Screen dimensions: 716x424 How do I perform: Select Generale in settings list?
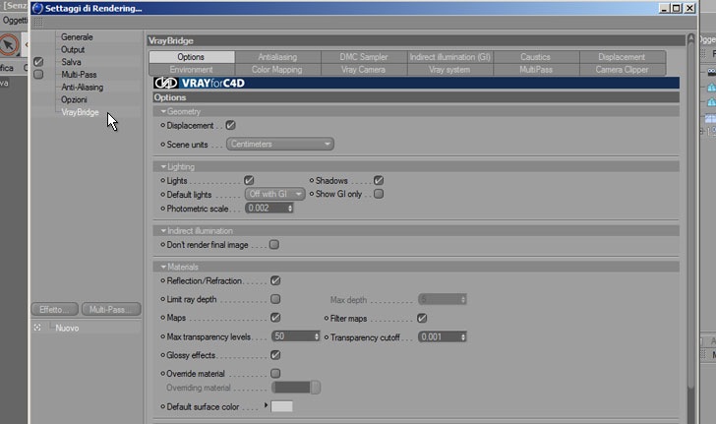click(77, 37)
